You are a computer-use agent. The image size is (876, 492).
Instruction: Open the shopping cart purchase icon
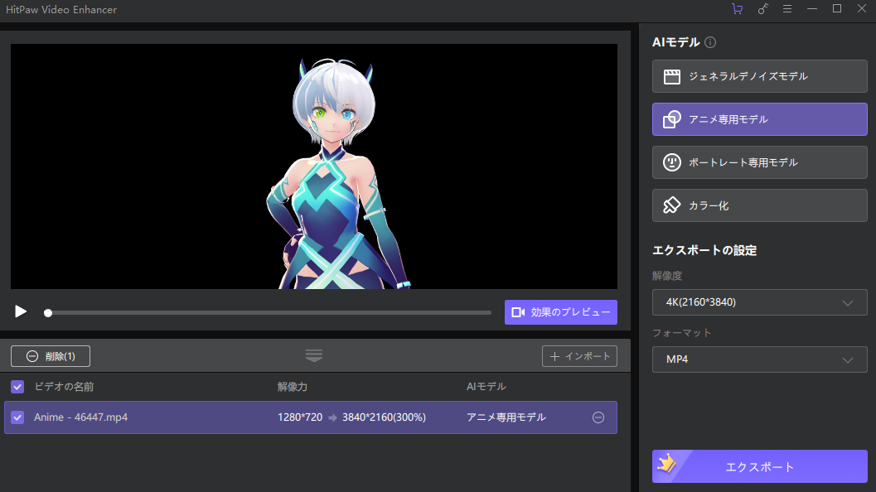[x=738, y=9]
